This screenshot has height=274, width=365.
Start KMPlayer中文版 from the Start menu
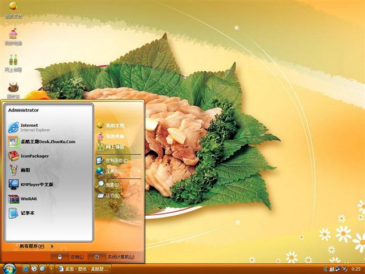[x=36, y=184]
